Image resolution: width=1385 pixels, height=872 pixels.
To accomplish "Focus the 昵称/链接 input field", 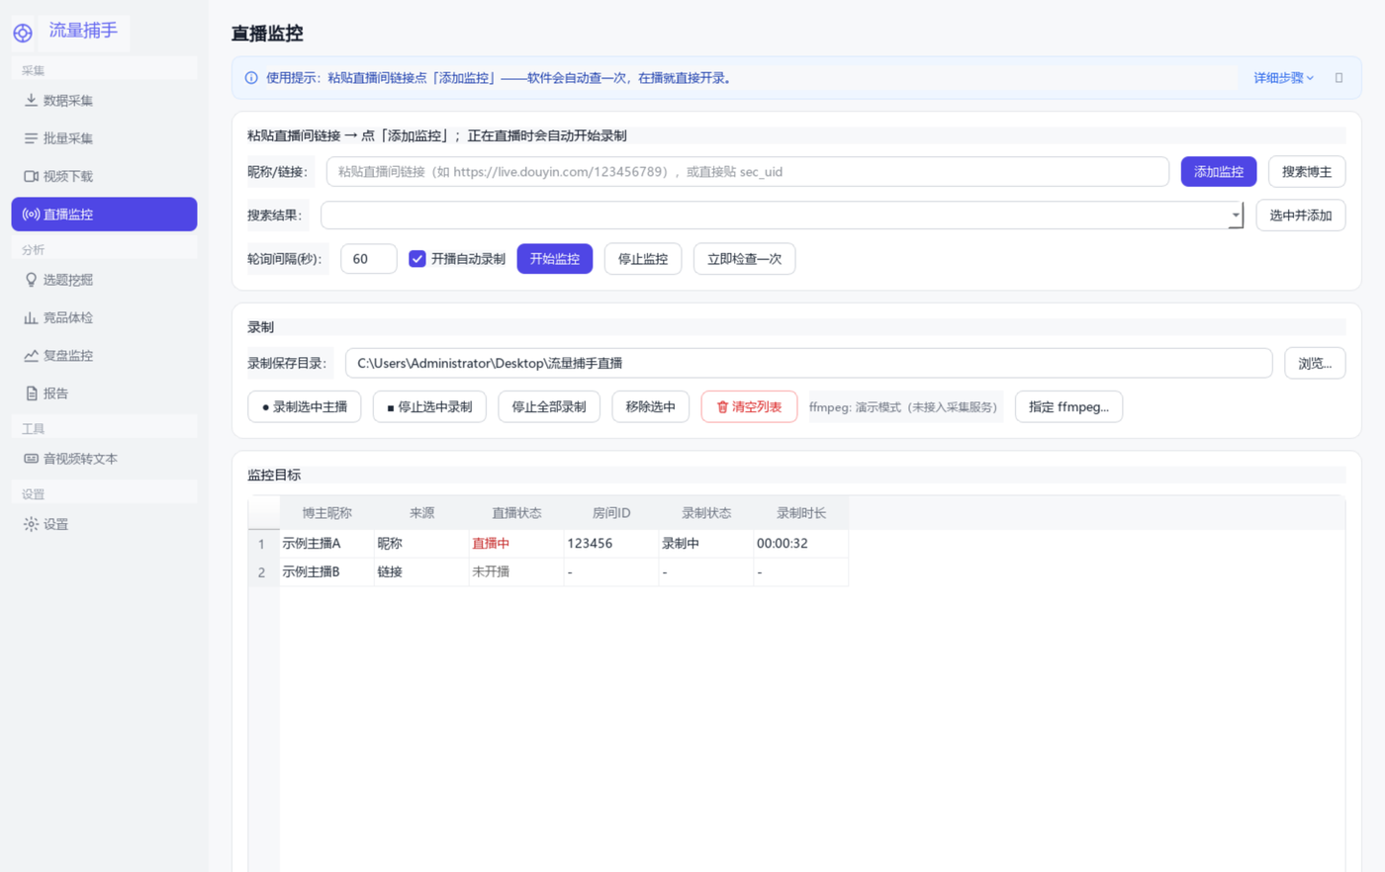I will [x=748, y=172].
